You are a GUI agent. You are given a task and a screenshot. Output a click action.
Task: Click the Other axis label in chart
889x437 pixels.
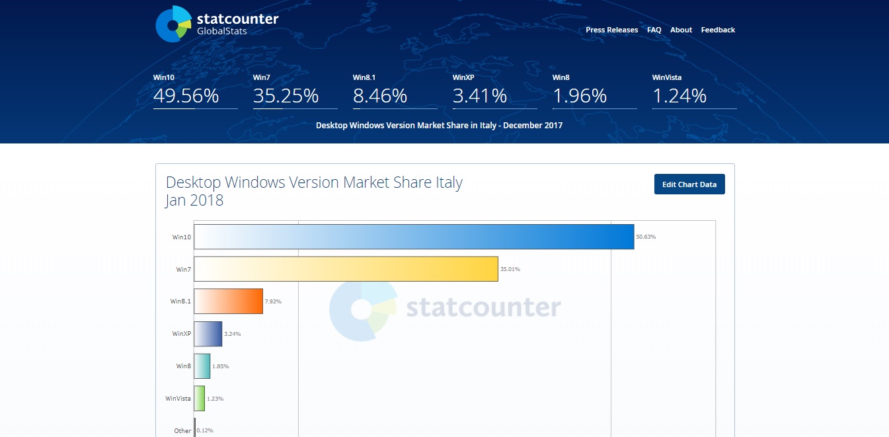(183, 430)
